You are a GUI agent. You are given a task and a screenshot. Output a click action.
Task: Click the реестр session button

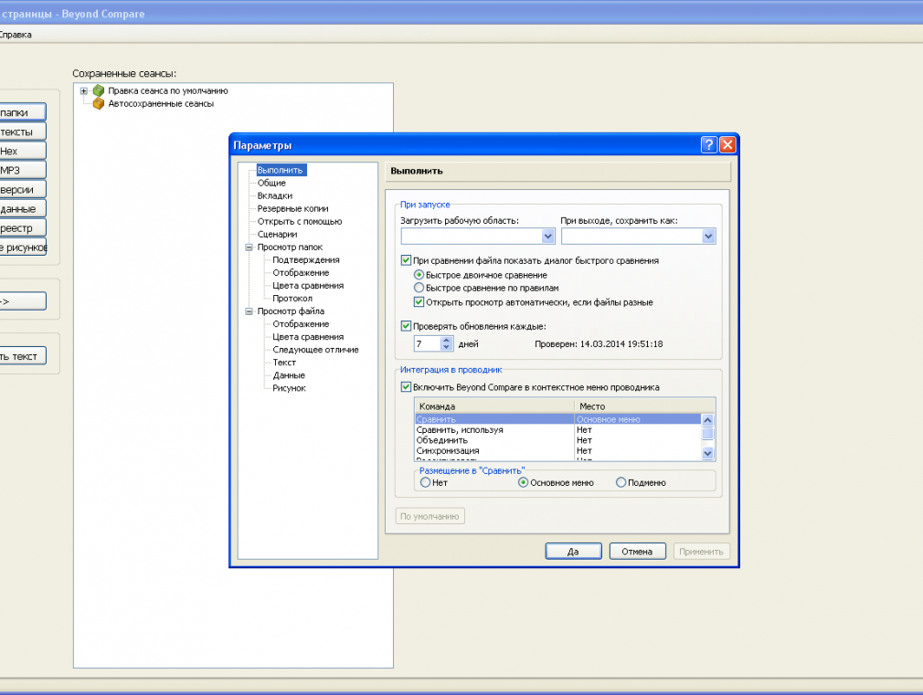click(22, 228)
